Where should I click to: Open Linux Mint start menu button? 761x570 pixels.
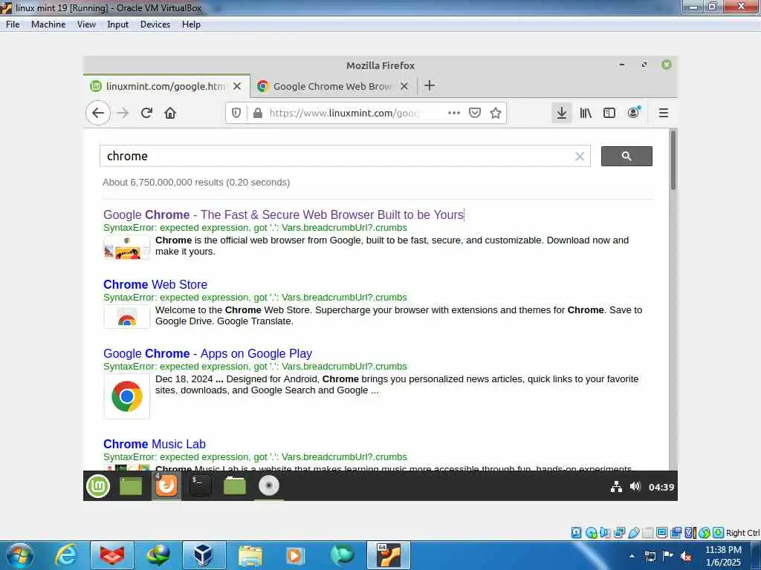pyautogui.click(x=98, y=486)
